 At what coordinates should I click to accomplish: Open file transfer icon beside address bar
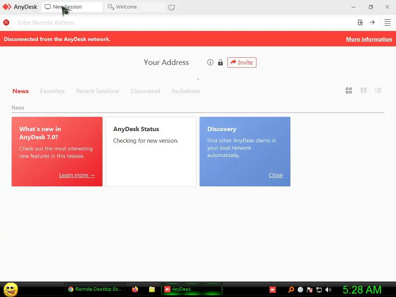[x=360, y=22]
